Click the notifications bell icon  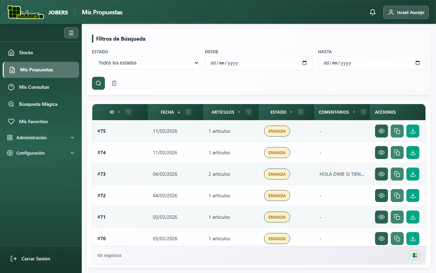pos(373,12)
